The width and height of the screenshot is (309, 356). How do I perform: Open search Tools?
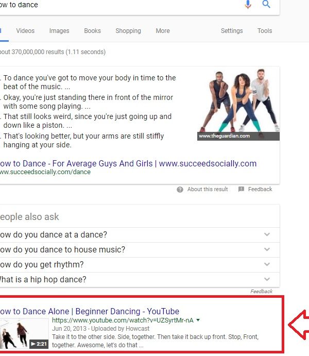tap(265, 30)
